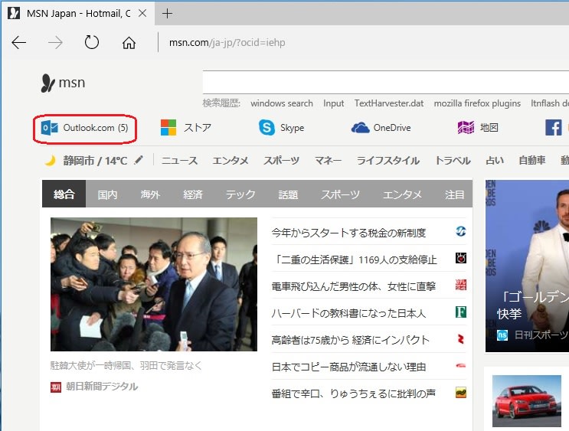This screenshot has width=569, height=431.
Task: Edit location with pencil icon
Action: pos(139,160)
